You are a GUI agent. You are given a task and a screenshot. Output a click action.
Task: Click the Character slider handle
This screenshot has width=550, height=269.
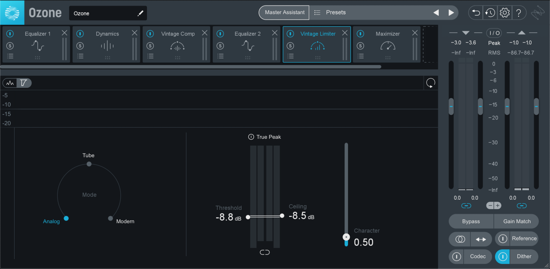346,237
